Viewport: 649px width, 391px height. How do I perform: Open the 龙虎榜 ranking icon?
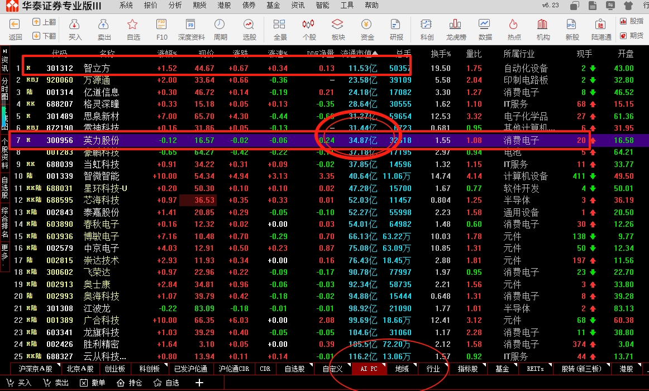(455, 25)
